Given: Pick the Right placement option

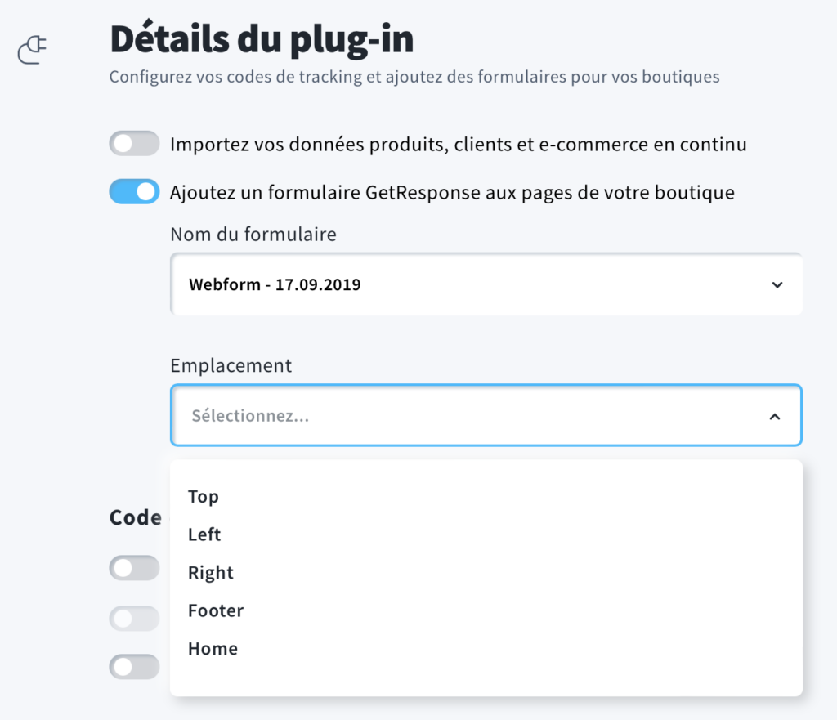Looking at the screenshot, I should point(210,572).
